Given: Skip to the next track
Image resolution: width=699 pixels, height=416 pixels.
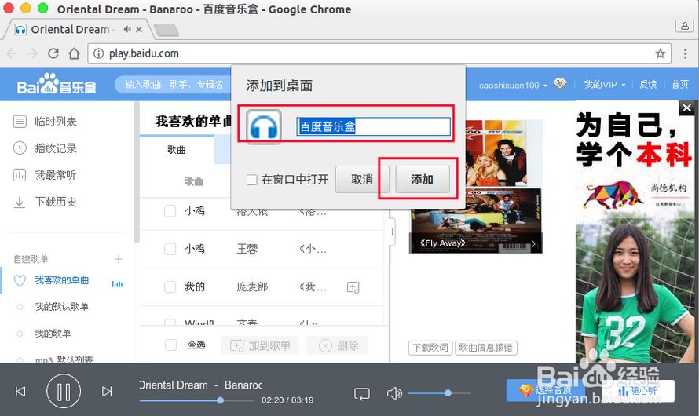Looking at the screenshot, I should (x=107, y=392).
